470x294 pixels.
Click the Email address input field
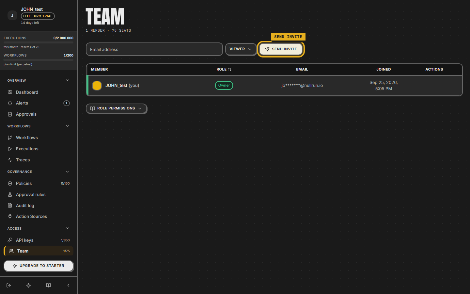[x=154, y=49]
